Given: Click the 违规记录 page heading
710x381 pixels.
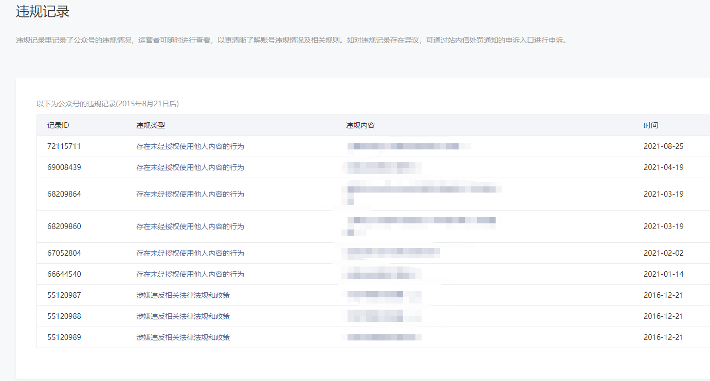Looking at the screenshot, I should click(43, 12).
